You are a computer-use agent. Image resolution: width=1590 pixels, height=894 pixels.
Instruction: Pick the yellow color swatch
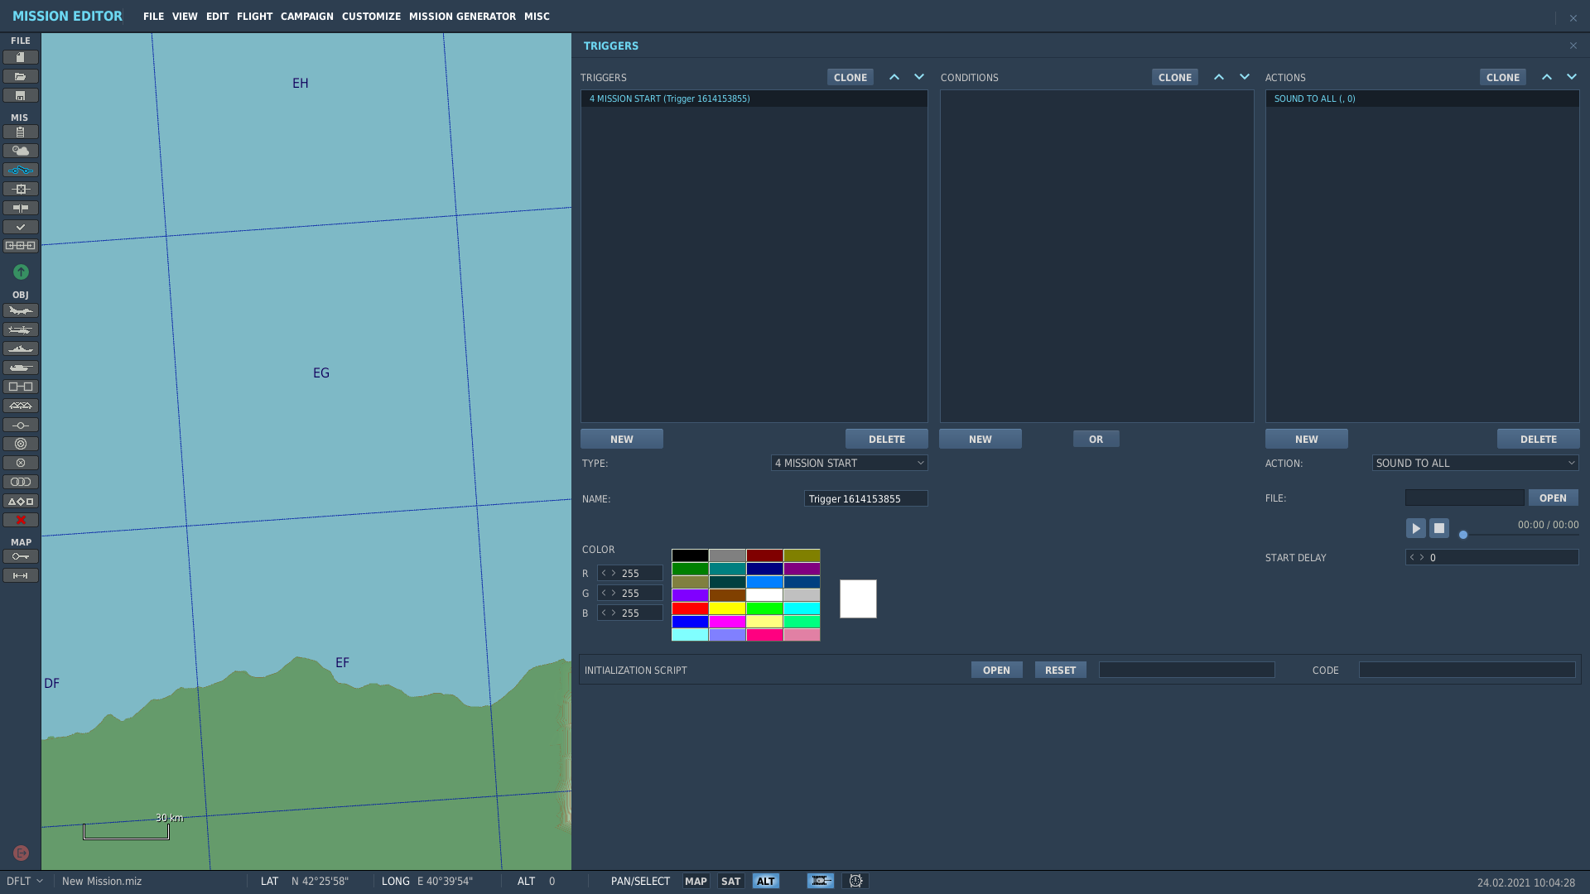coord(727,608)
